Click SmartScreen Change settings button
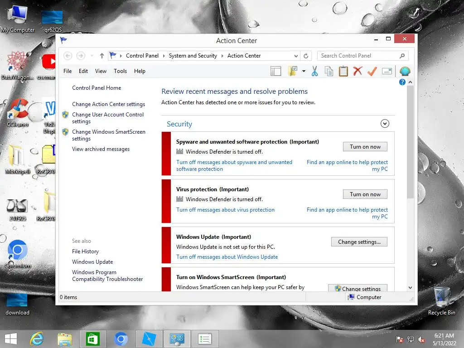The height and width of the screenshot is (348, 464). 358,289
